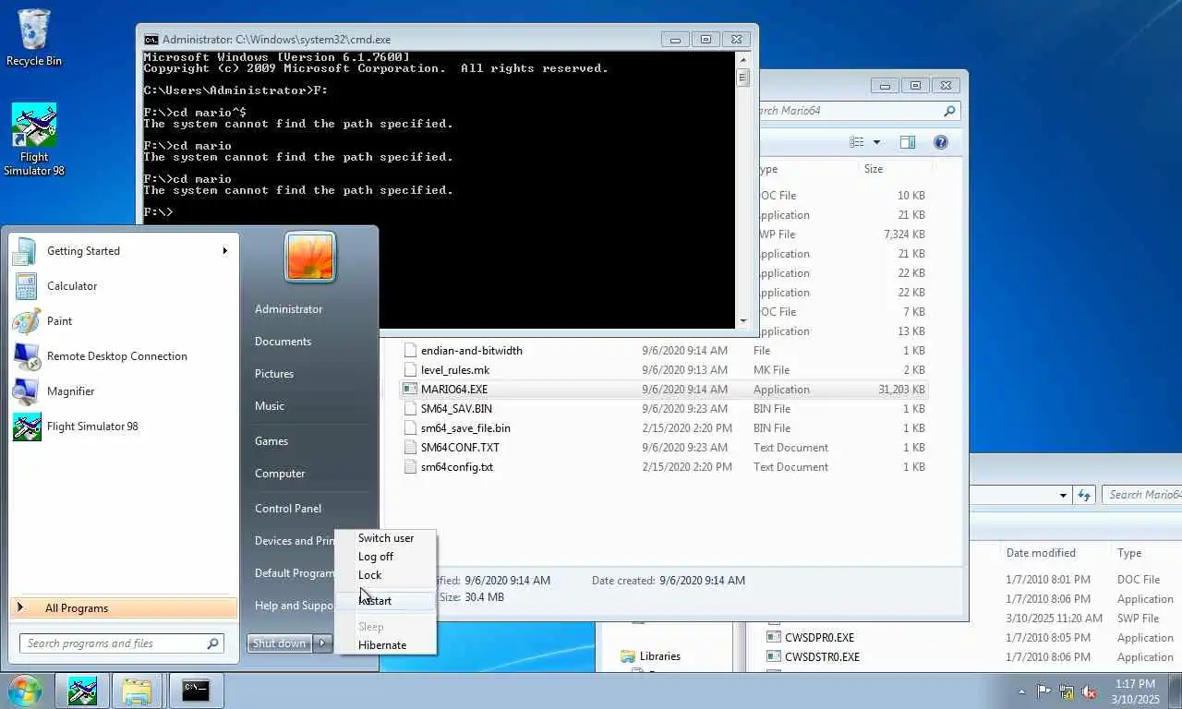Select Lock from power menu
The width and height of the screenshot is (1182, 709).
pyautogui.click(x=369, y=575)
